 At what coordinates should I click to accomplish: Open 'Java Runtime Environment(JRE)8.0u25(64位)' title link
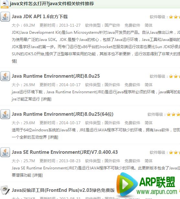[x=62, y=114]
